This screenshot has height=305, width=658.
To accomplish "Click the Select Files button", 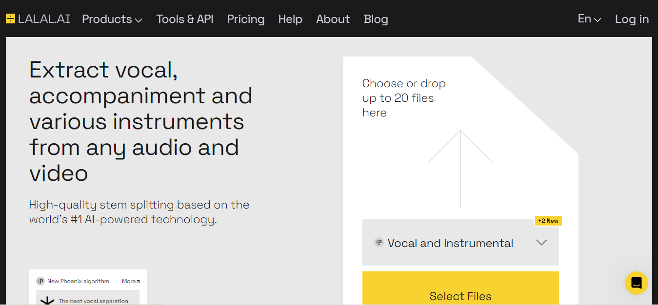I will coord(460,288).
